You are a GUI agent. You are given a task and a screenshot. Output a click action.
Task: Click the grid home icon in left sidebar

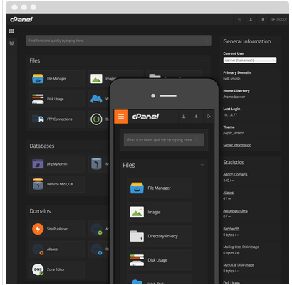11,31
